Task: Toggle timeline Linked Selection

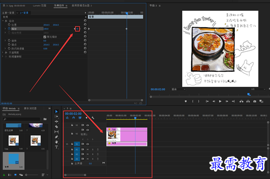Action: (80, 118)
